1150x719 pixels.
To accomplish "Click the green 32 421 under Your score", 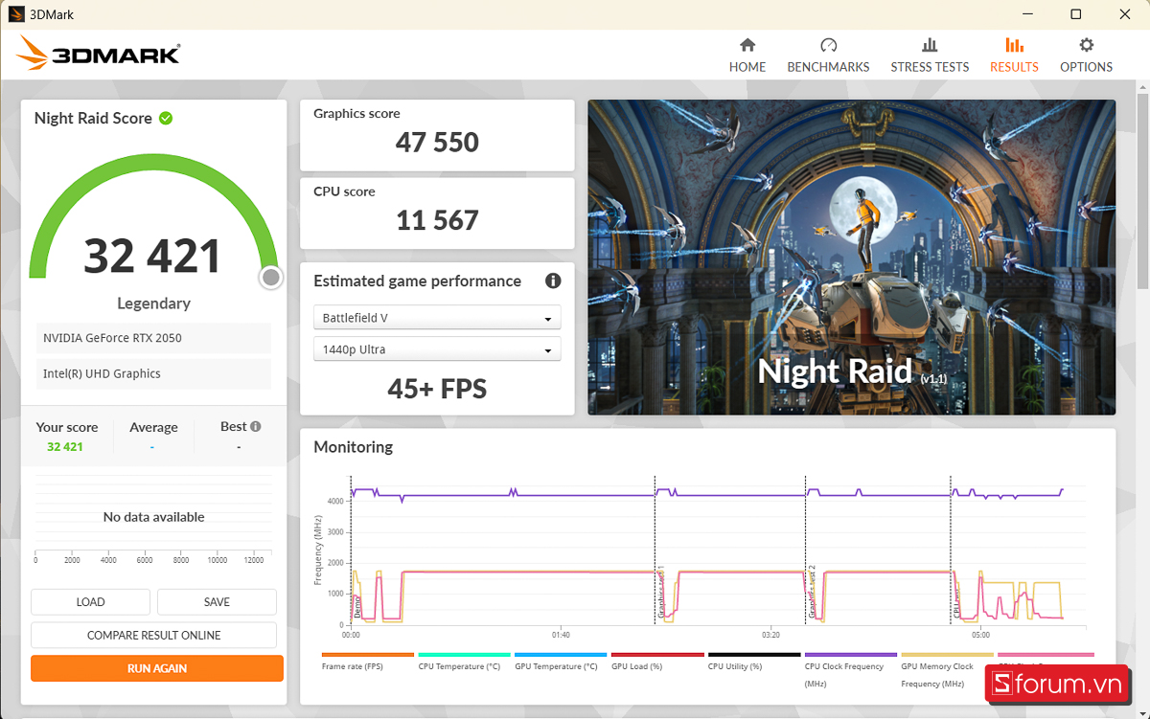I will (x=65, y=446).
